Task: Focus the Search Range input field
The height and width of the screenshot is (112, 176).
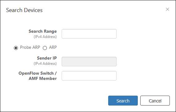Action: pos(89,34)
